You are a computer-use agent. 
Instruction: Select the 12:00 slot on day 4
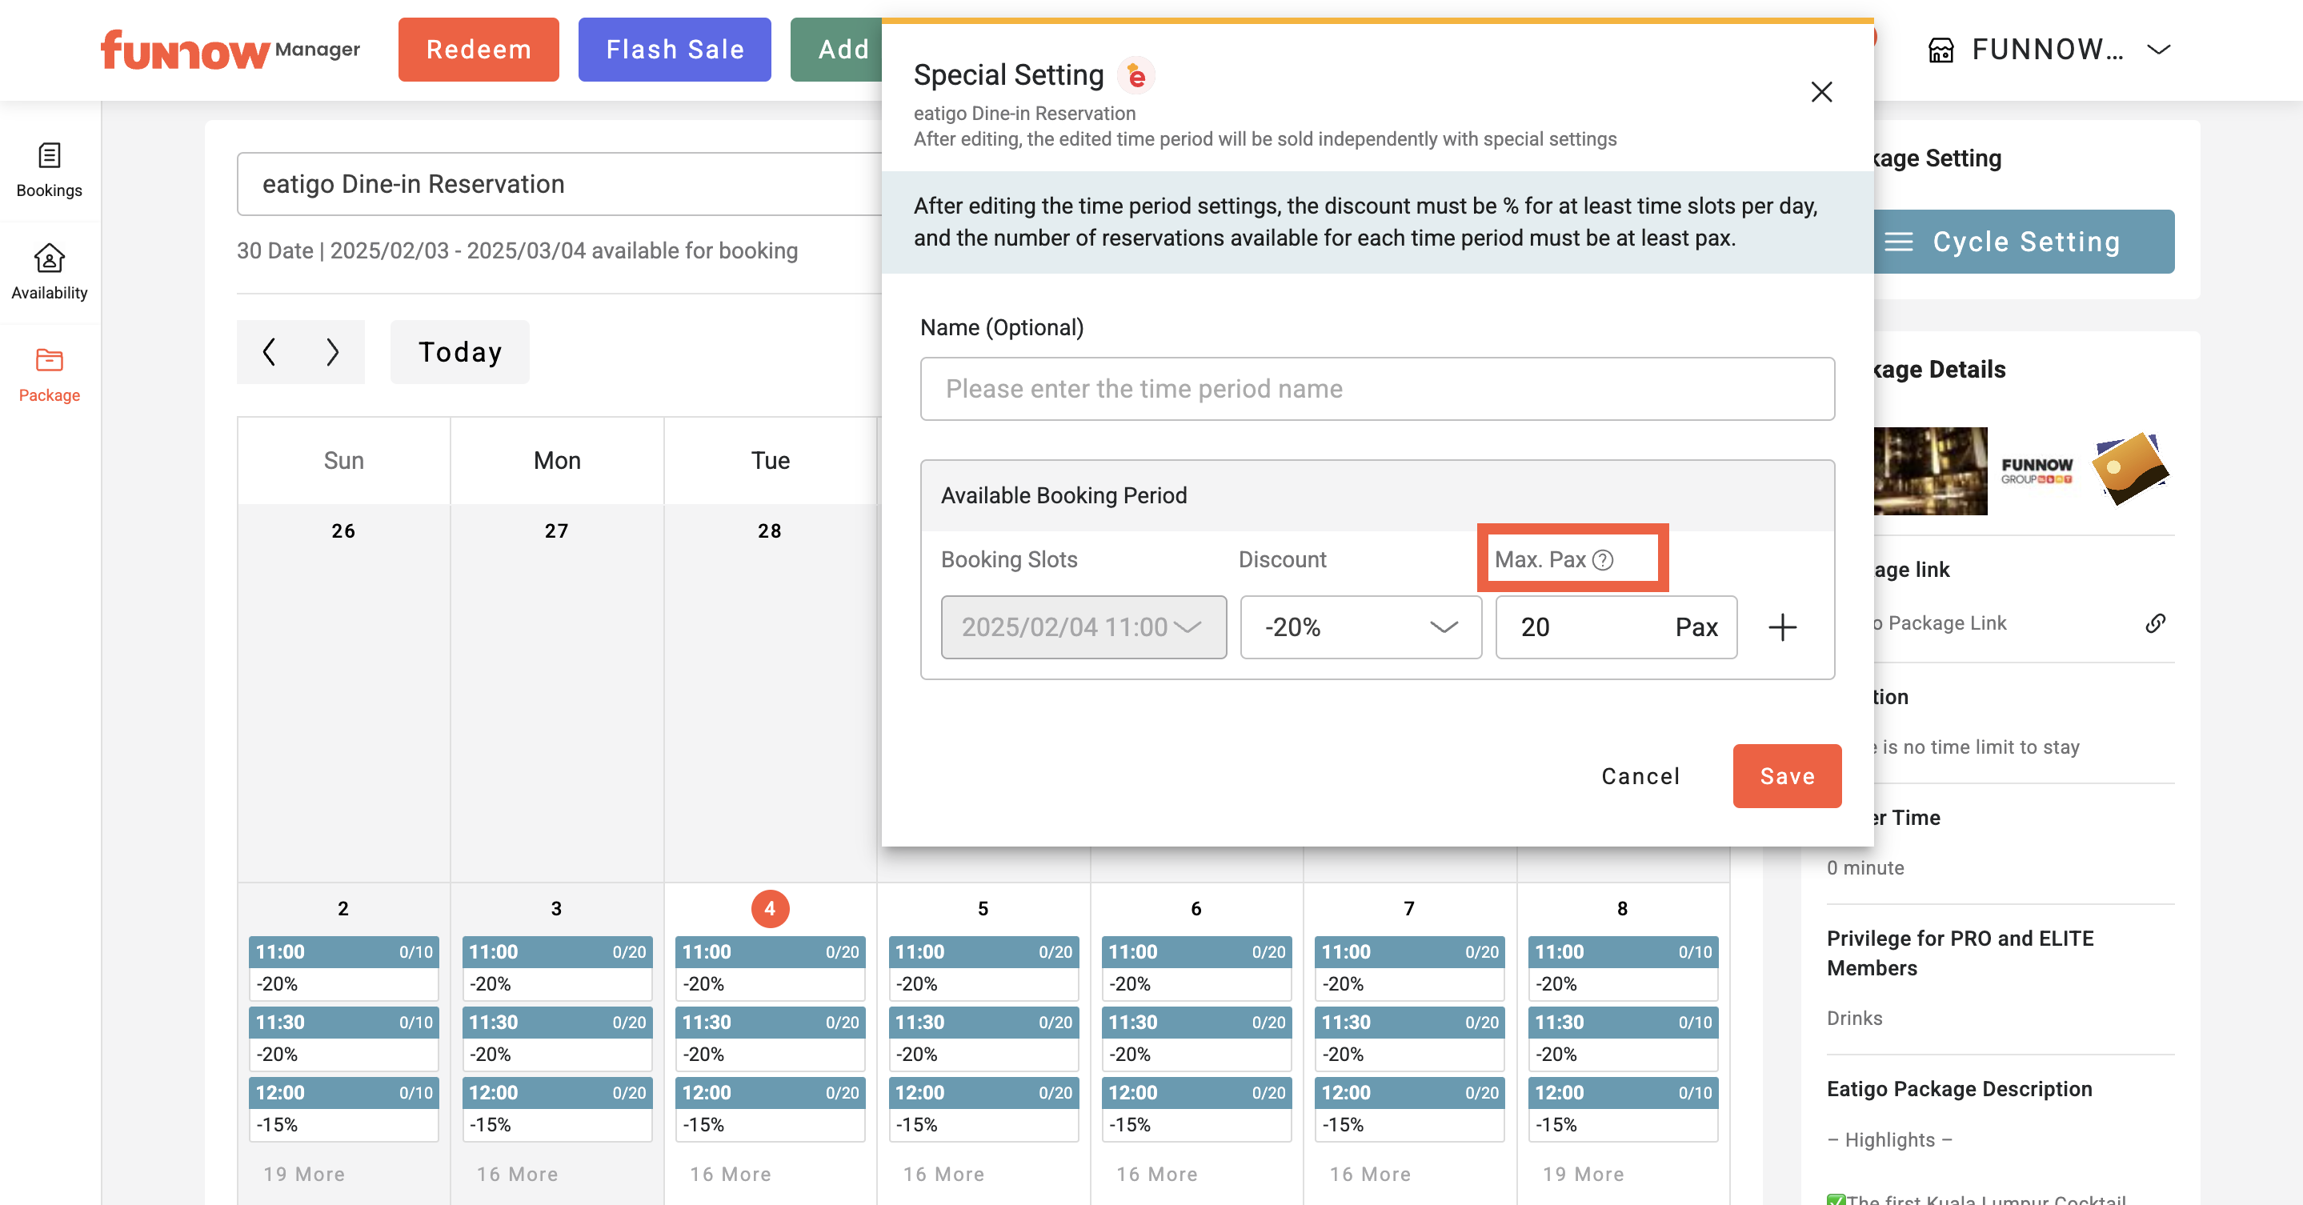click(770, 1109)
